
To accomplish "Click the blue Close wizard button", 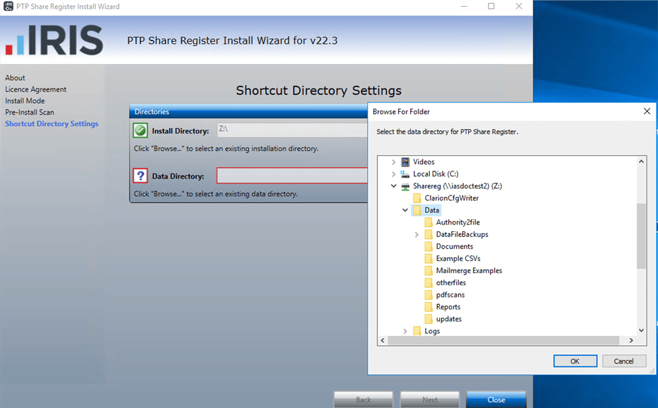I will [496, 400].
